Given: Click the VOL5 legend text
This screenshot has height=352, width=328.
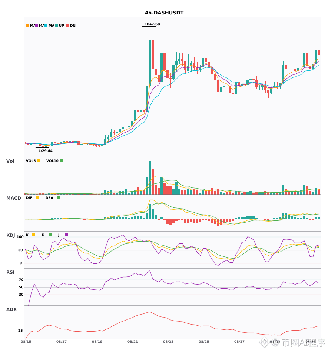Looking at the screenshot, I should click(x=31, y=161).
